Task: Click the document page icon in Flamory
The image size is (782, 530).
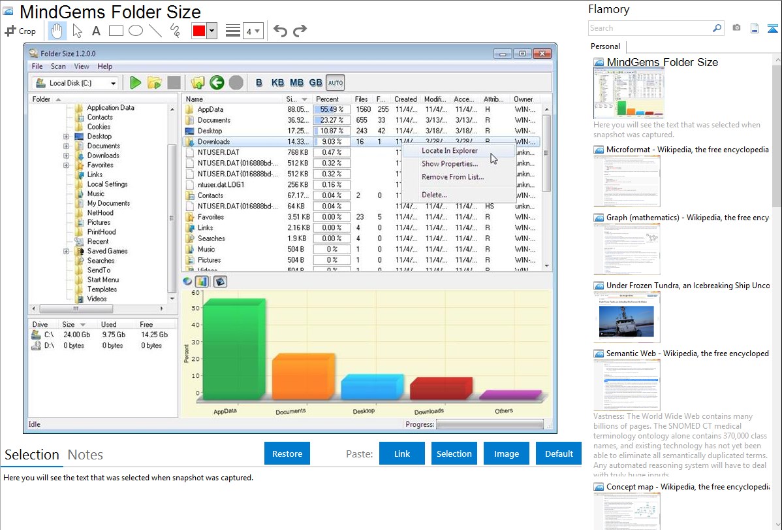Action: pyautogui.click(x=755, y=28)
